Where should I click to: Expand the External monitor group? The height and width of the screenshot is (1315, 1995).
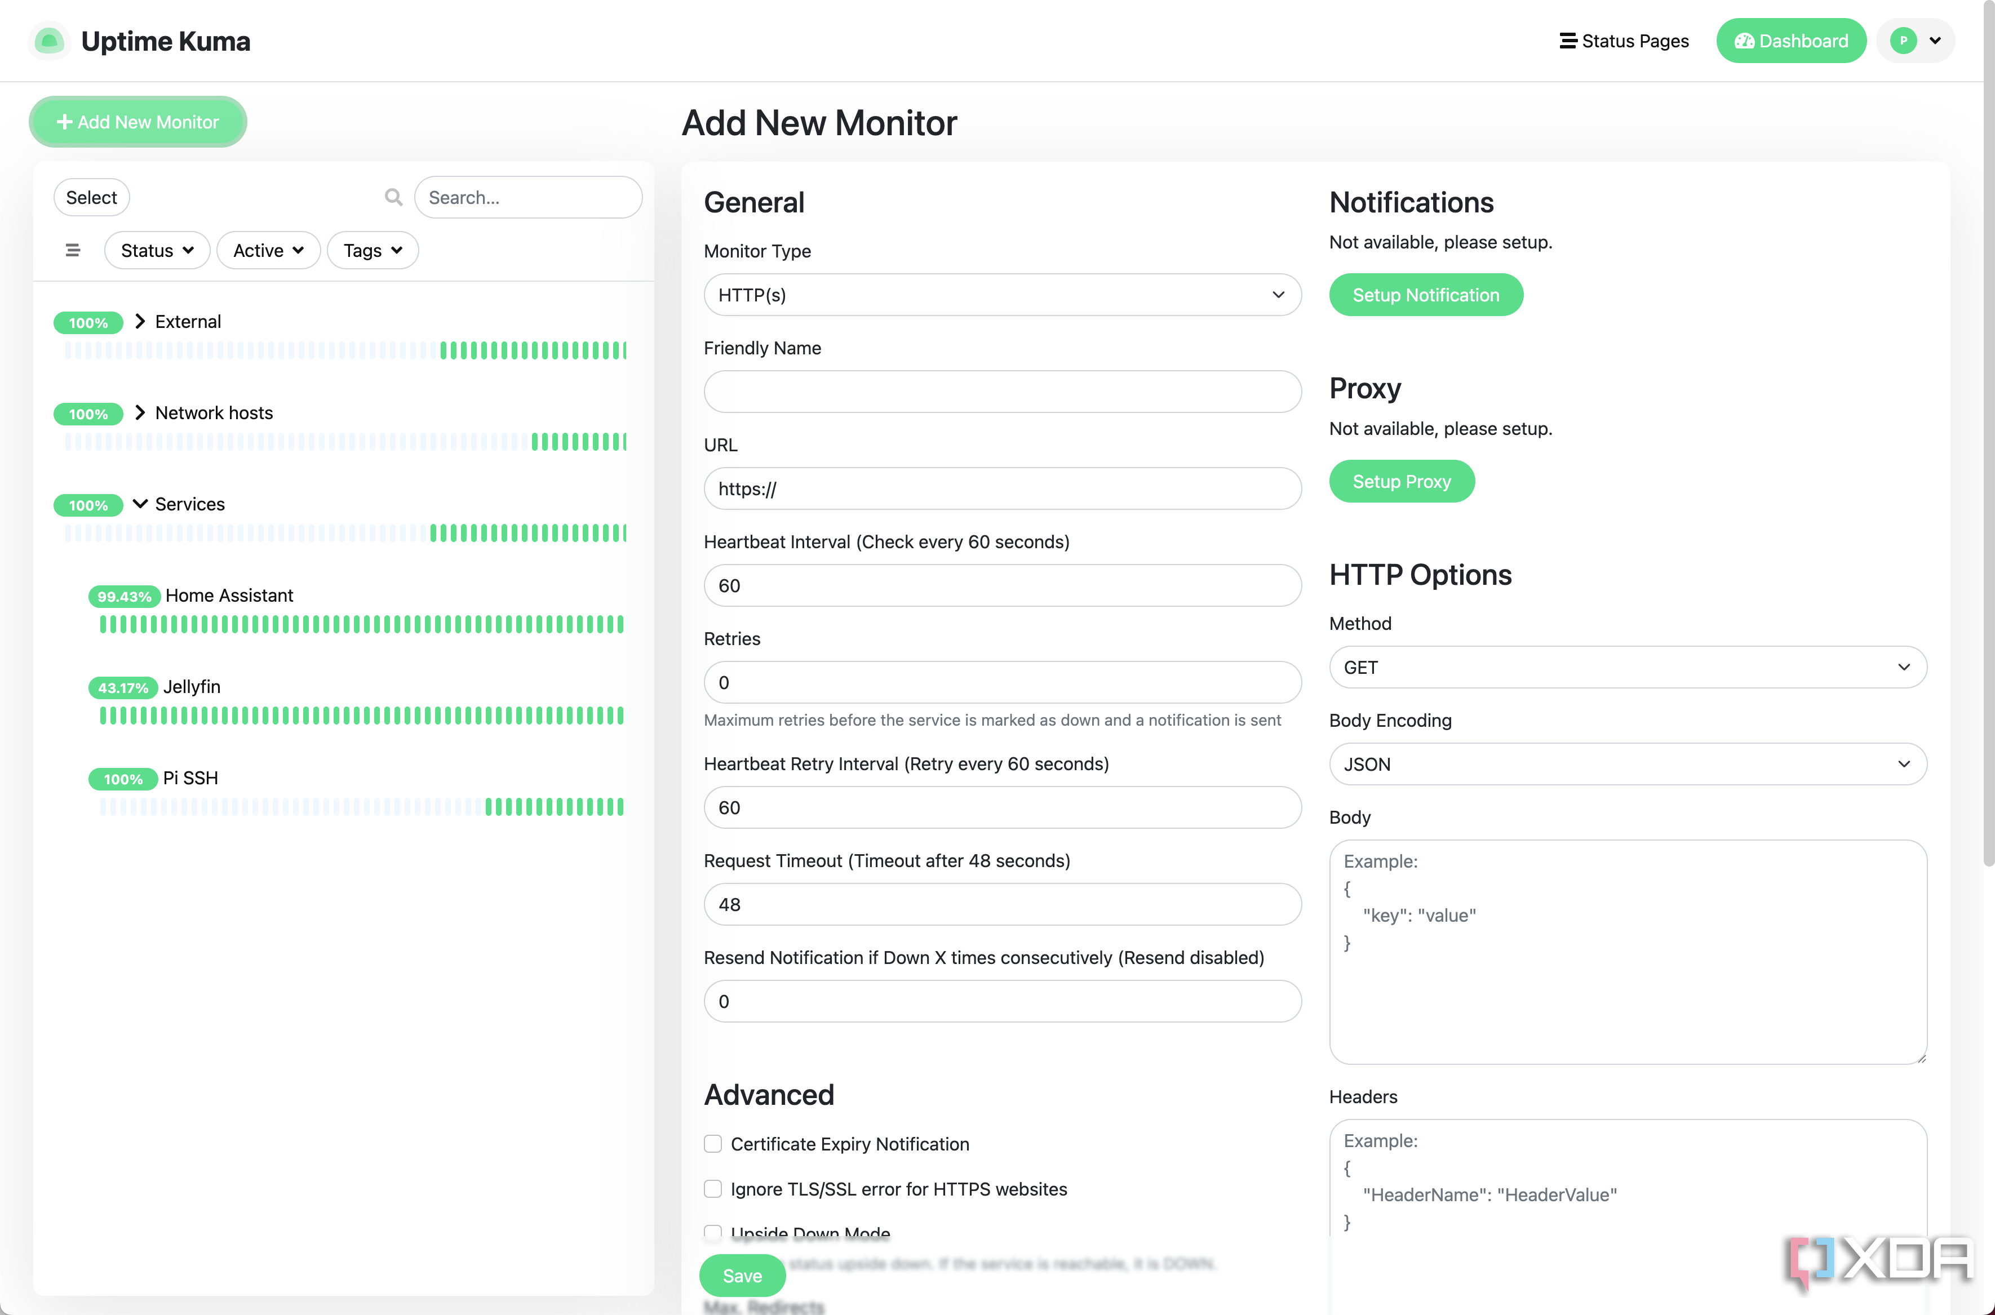point(140,321)
